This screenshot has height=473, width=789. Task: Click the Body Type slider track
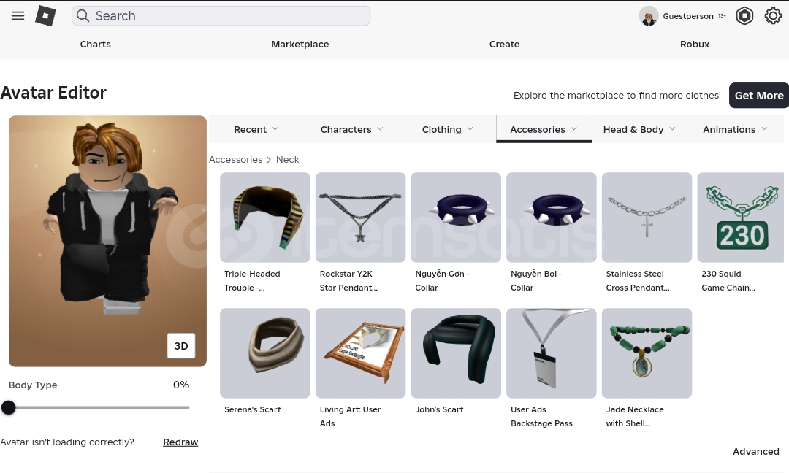99,407
